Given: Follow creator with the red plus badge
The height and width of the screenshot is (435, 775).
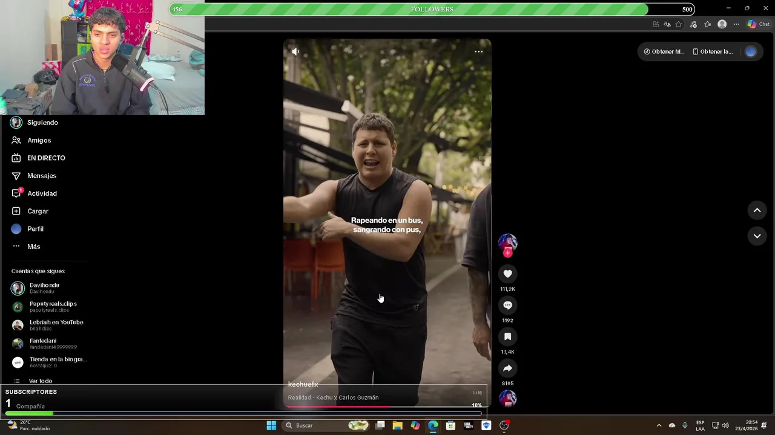Looking at the screenshot, I should (x=507, y=253).
